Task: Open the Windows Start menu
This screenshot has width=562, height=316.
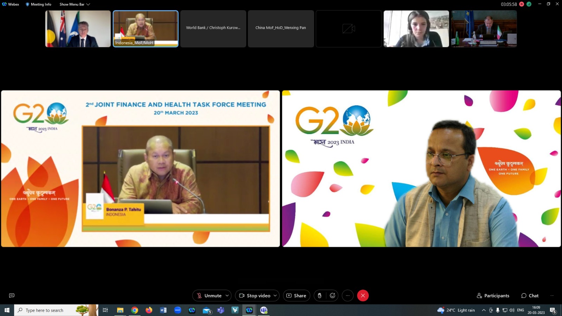Action: (x=7, y=310)
